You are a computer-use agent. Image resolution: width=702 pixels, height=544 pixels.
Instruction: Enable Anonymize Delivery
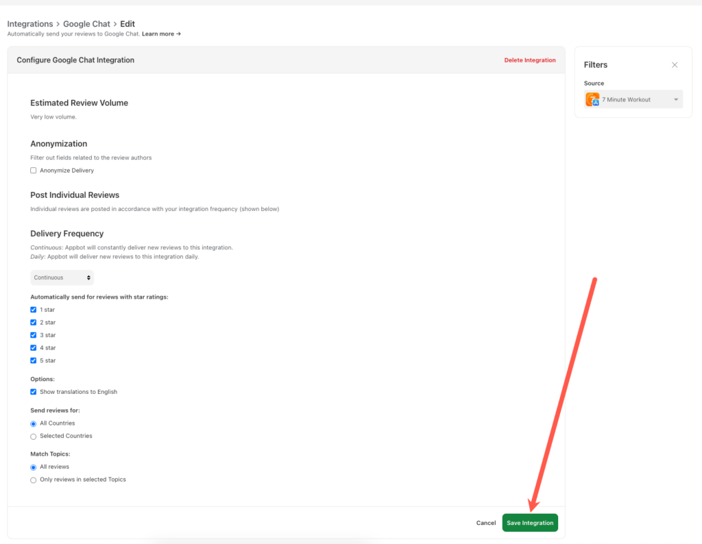(33, 170)
